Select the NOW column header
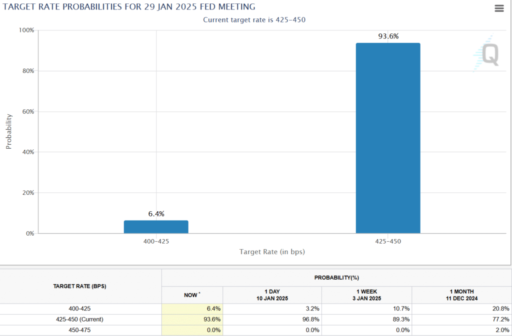The image size is (512, 336). pos(191,295)
